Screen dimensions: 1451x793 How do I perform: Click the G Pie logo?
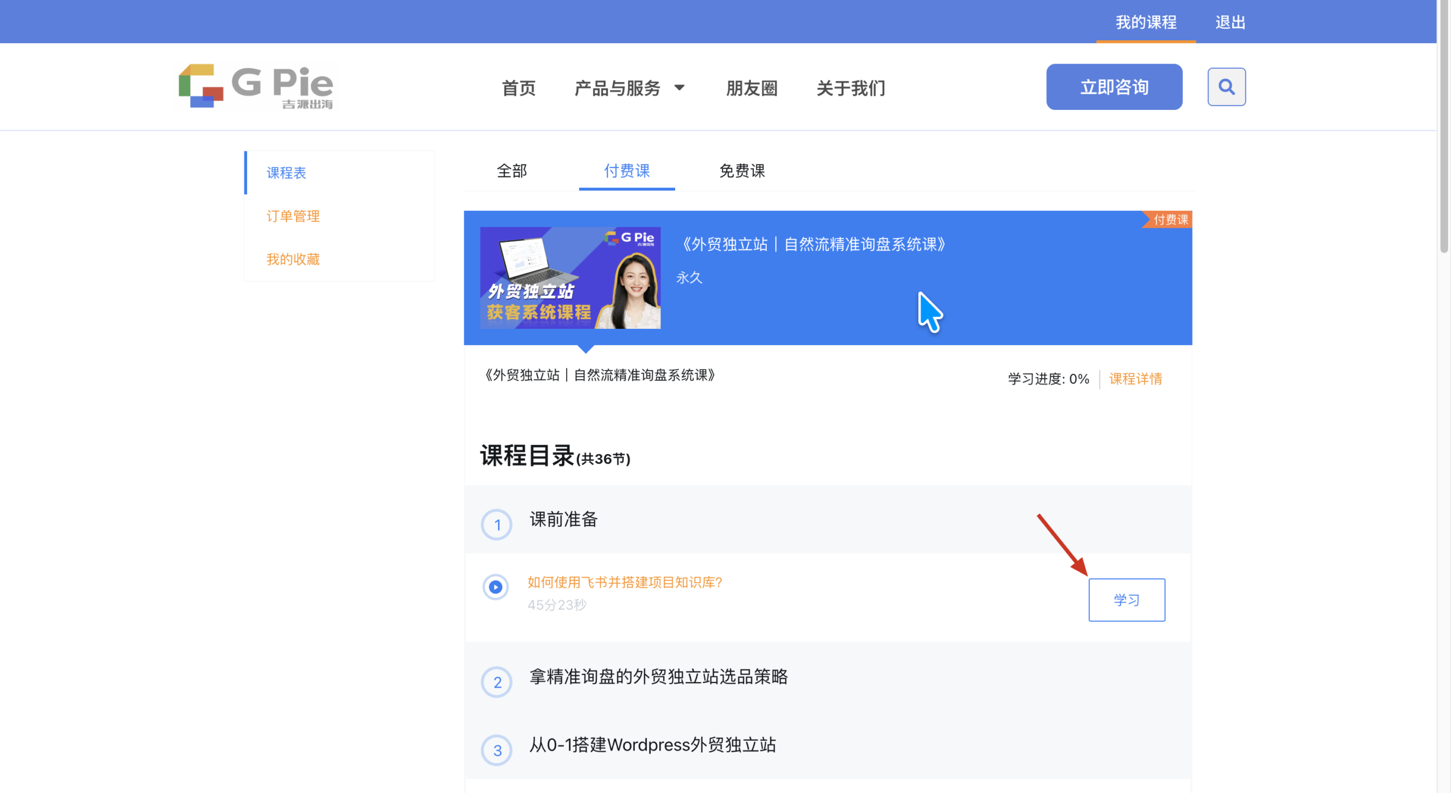pyautogui.click(x=256, y=86)
